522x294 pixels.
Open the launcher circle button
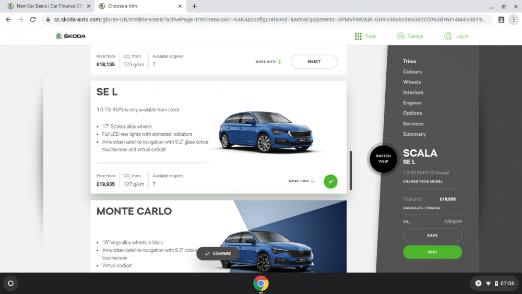coord(10,284)
